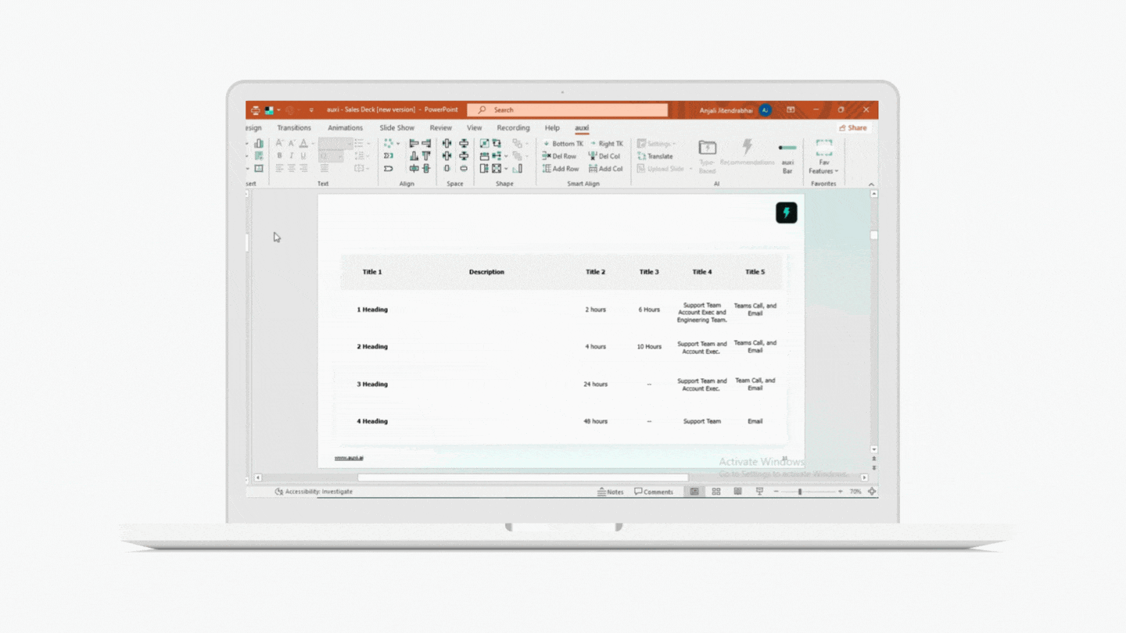
Task: Click the Del Row table icon
Action: click(547, 156)
